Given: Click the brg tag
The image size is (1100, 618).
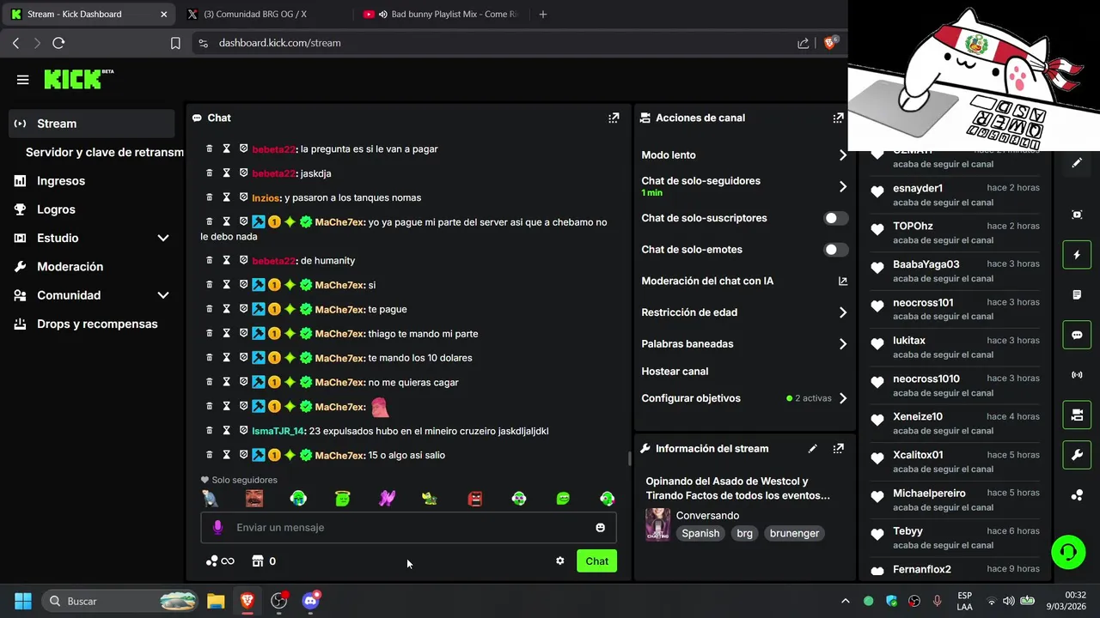Looking at the screenshot, I should [x=744, y=533].
